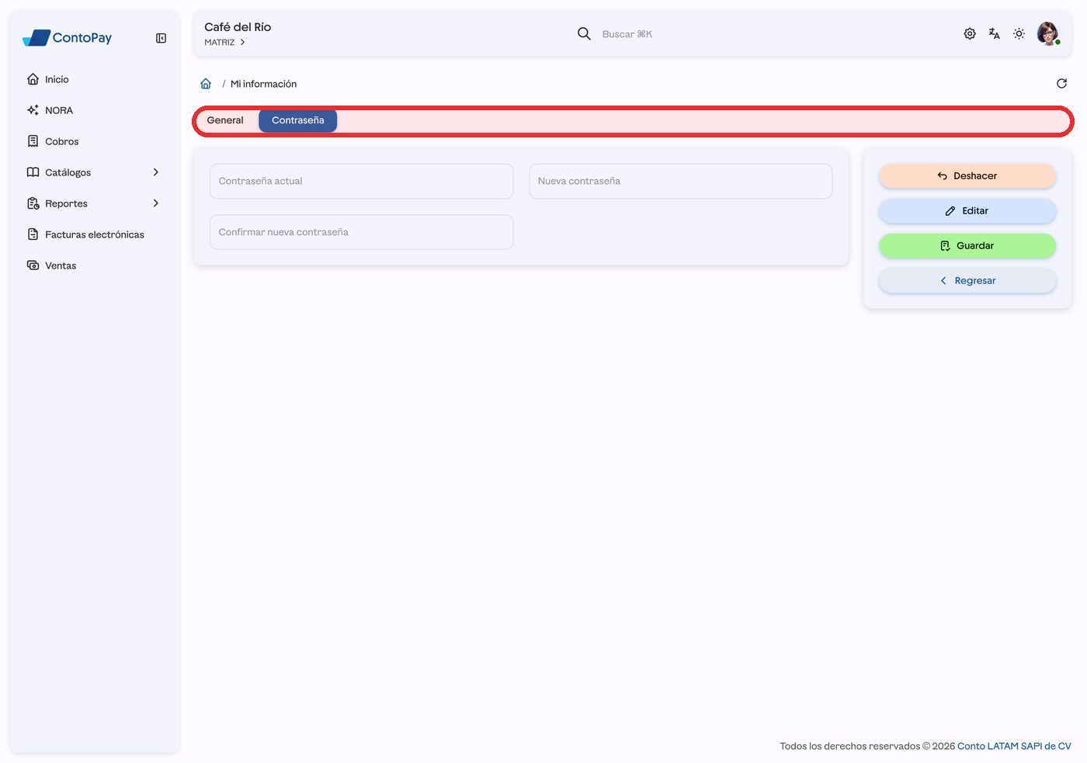Screen dimensions: 1087x763
Task: Switch to the General tab
Action: (225, 120)
